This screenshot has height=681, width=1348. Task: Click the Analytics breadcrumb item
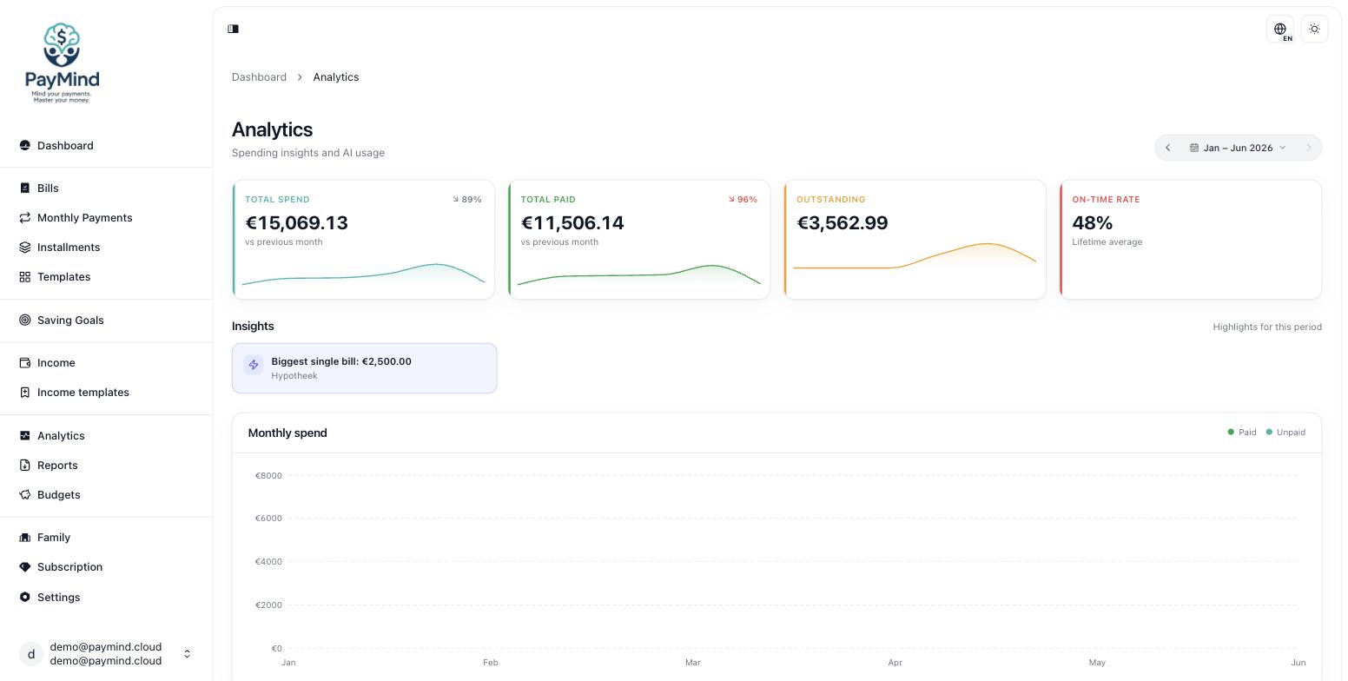[336, 77]
